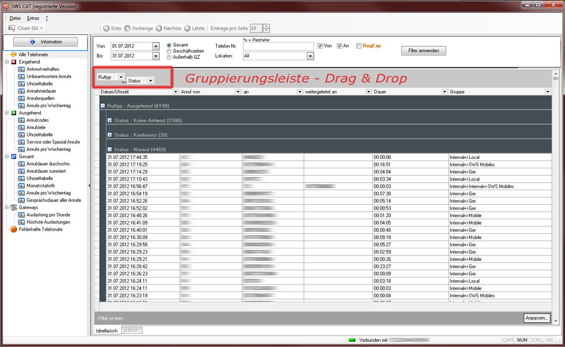Open Anruferquellen chart icon
The height and width of the screenshot is (347, 565).
(x=21, y=98)
